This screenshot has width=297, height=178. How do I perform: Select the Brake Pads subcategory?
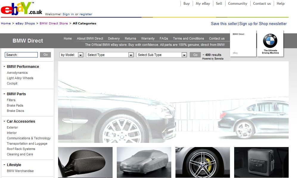[x=15, y=105]
